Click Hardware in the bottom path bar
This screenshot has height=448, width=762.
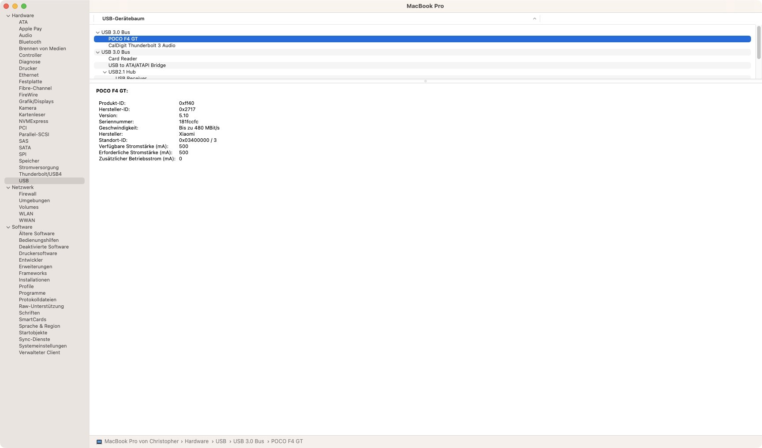coord(197,441)
